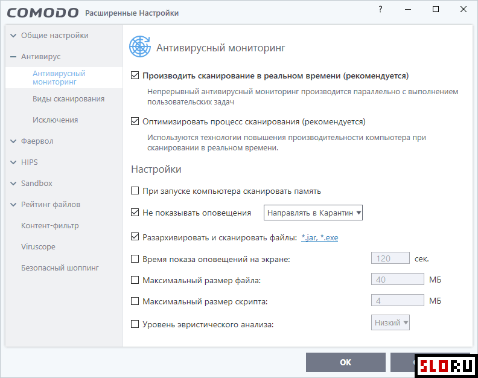Click the max file size field (40)
This screenshot has width=478, height=378.
click(398, 279)
